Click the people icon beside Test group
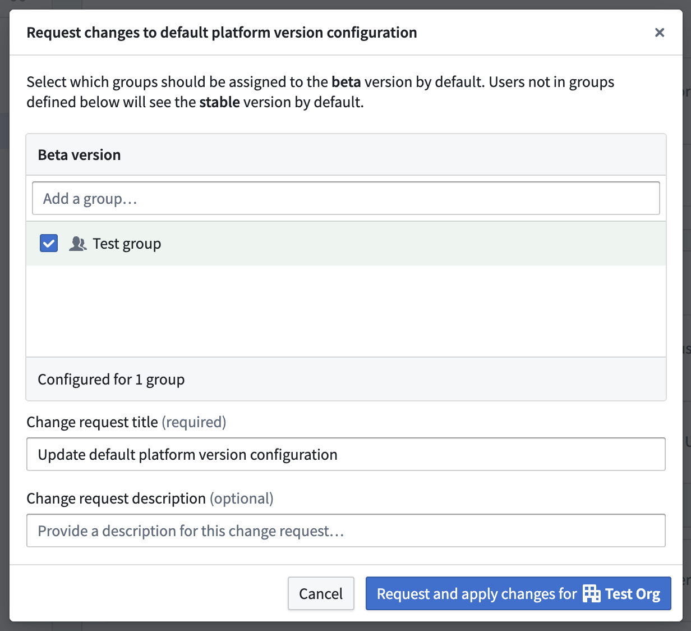This screenshot has height=631, width=691. click(77, 244)
